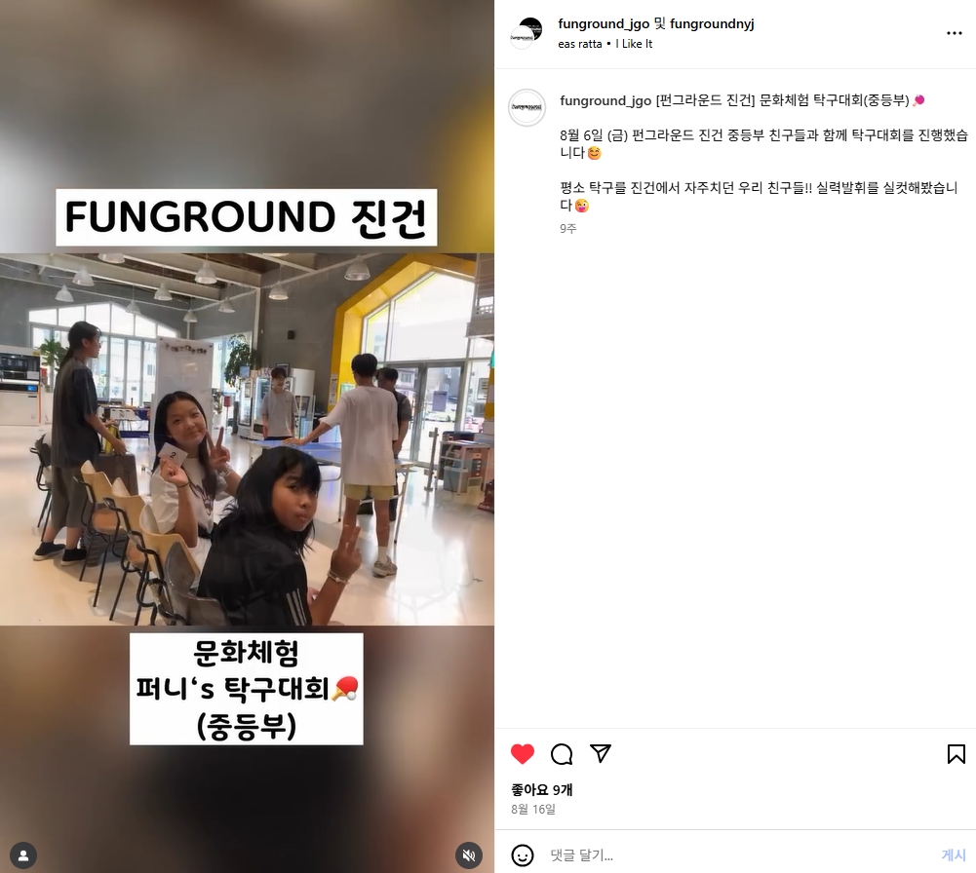Screen dimensions: 976x873
Task: Open audio track eas ratta I Like It
Action: tap(605, 44)
